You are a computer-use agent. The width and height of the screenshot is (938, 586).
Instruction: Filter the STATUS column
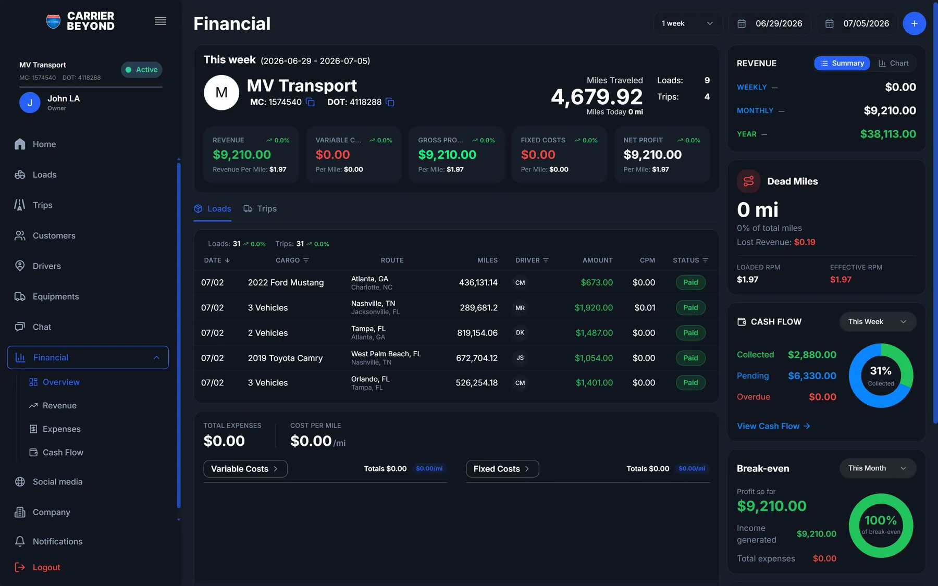click(x=705, y=260)
